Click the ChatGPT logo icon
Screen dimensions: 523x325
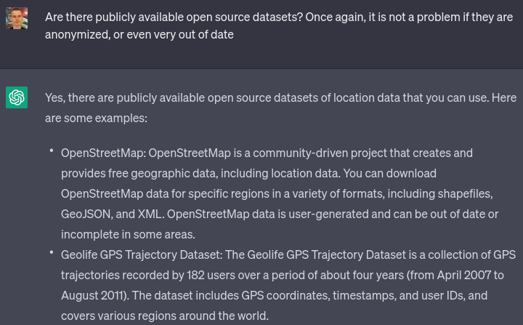(x=17, y=97)
